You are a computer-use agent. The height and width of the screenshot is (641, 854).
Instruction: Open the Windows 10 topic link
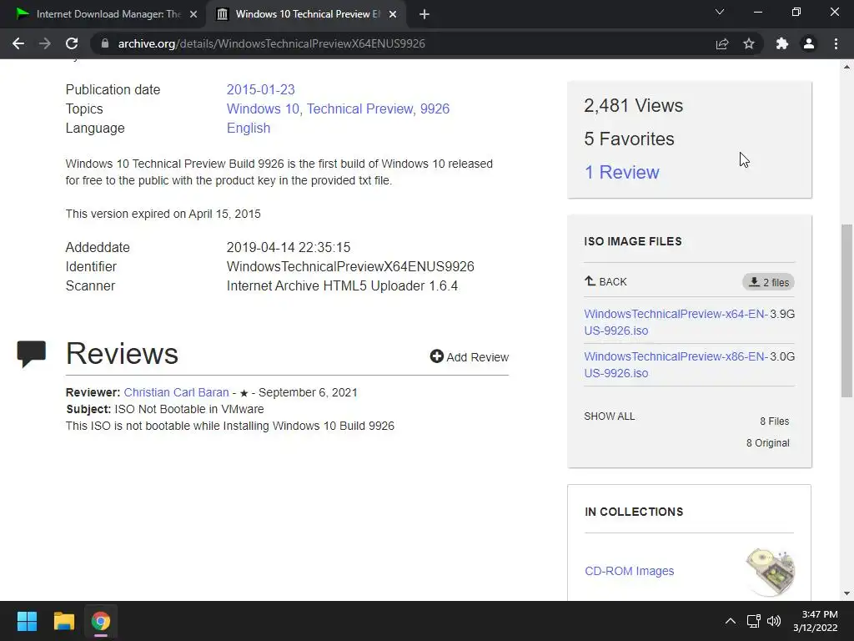point(263,109)
